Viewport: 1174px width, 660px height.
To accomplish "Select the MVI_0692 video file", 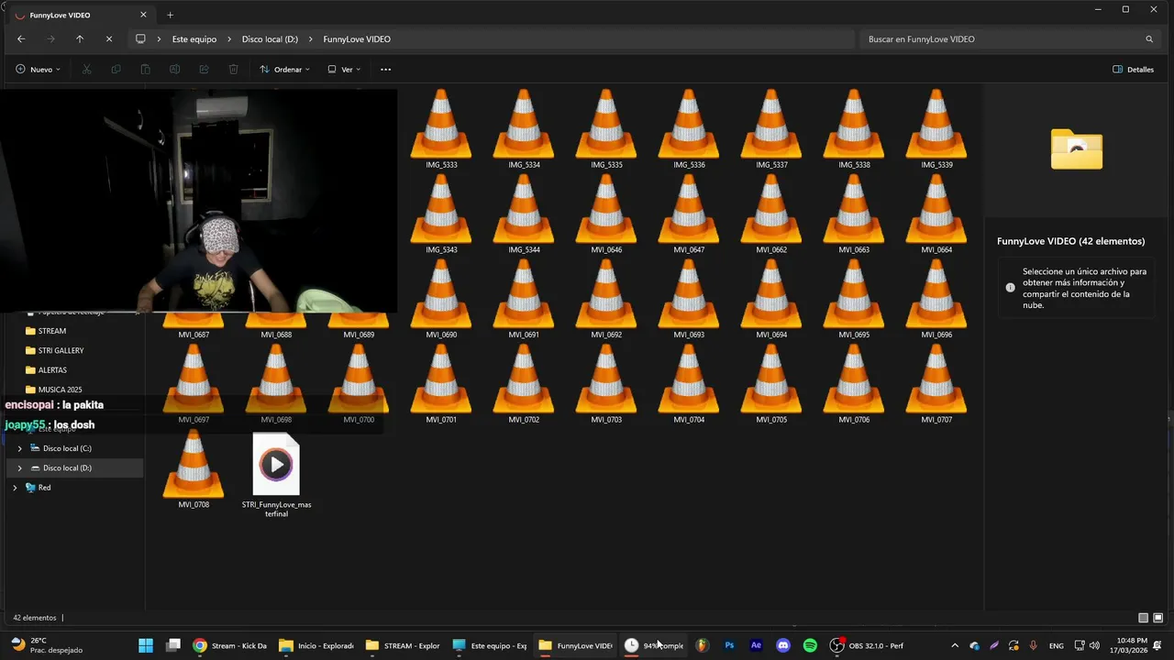I will [x=606, y=299].
